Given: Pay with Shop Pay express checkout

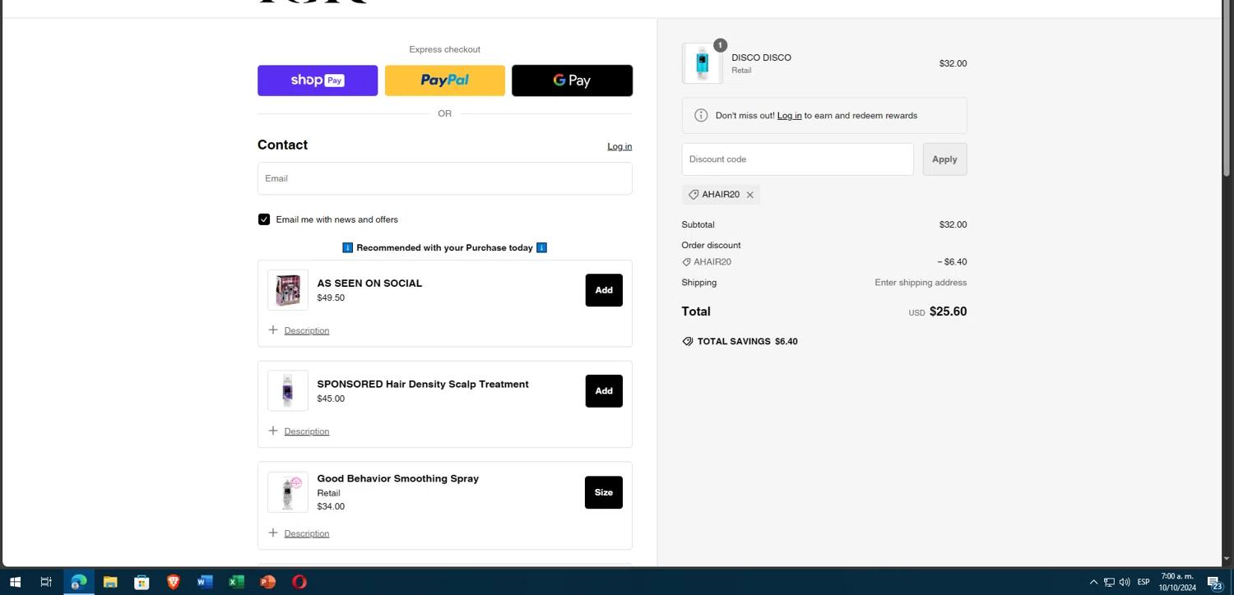Looking at the screenshot, I should pyautogui.click(x=318, y=81).
